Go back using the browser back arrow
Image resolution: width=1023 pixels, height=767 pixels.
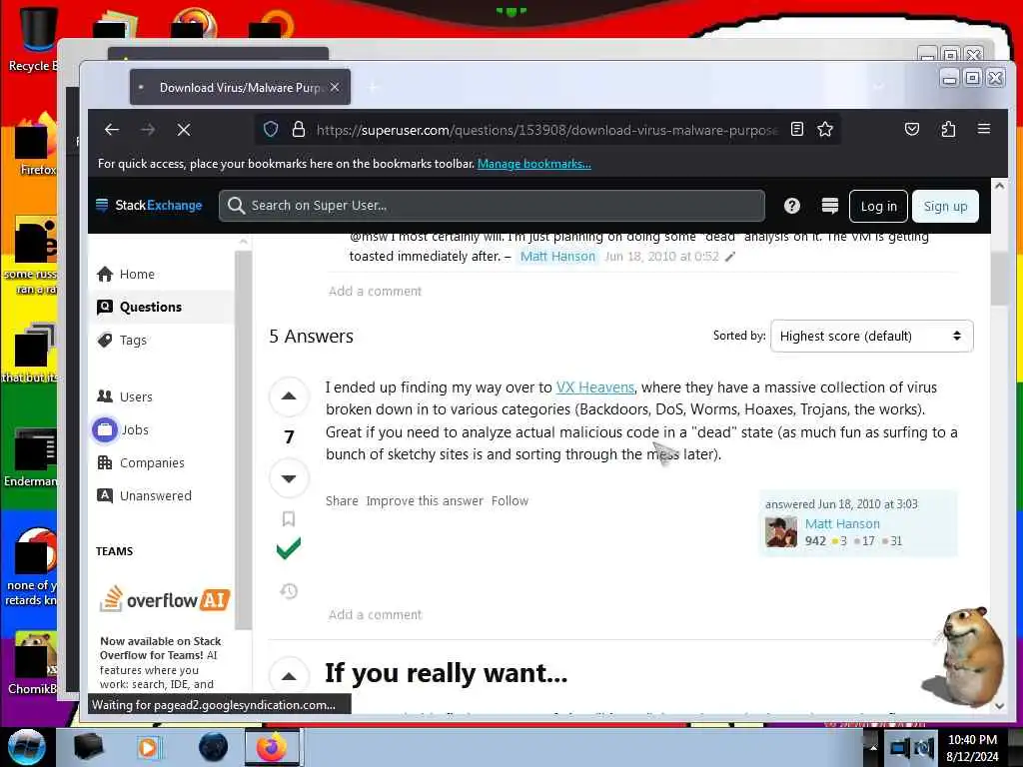(112, 130)
